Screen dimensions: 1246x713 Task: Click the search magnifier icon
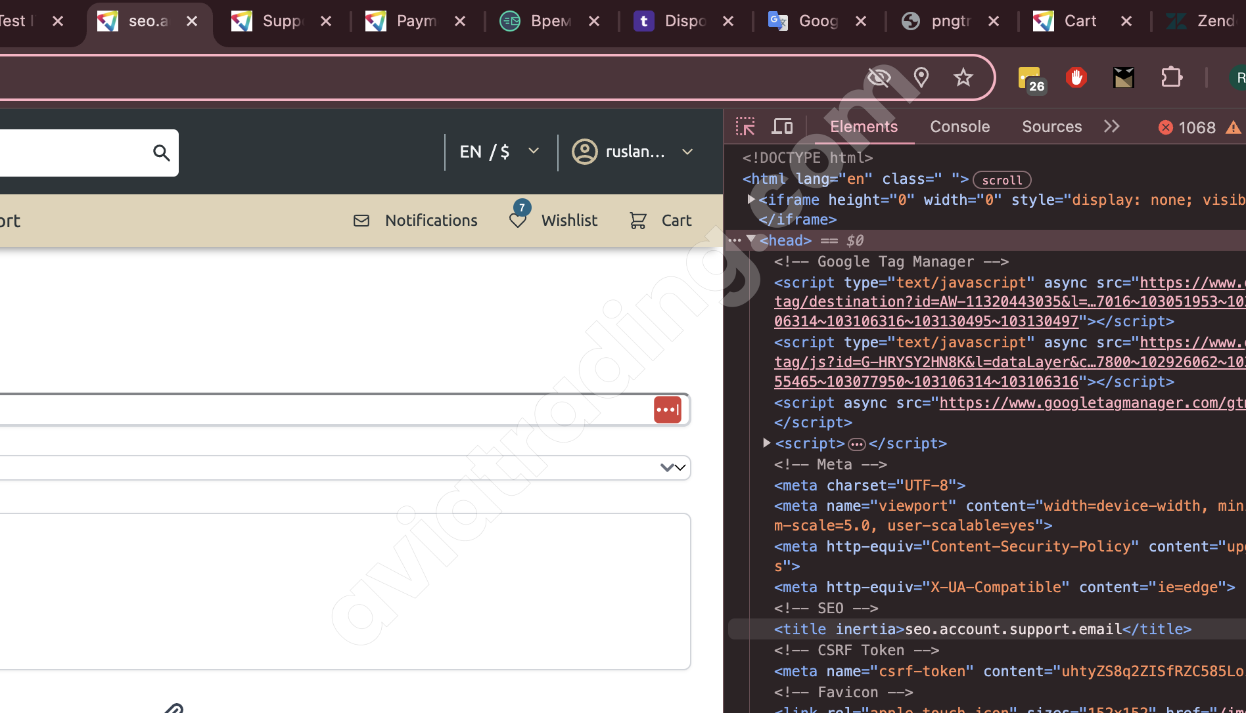[161, 153]
